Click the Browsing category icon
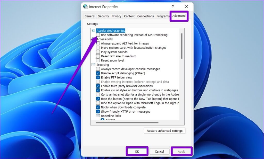This screenshot has width=264, height=159. [93, 65]
